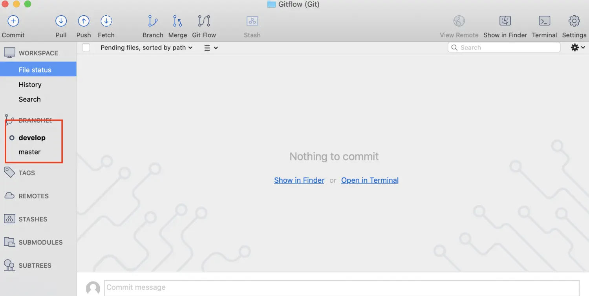The image size is (589, 296).
Task: Click the Stash toolbar icon
Action: click(x=252, y=21)
